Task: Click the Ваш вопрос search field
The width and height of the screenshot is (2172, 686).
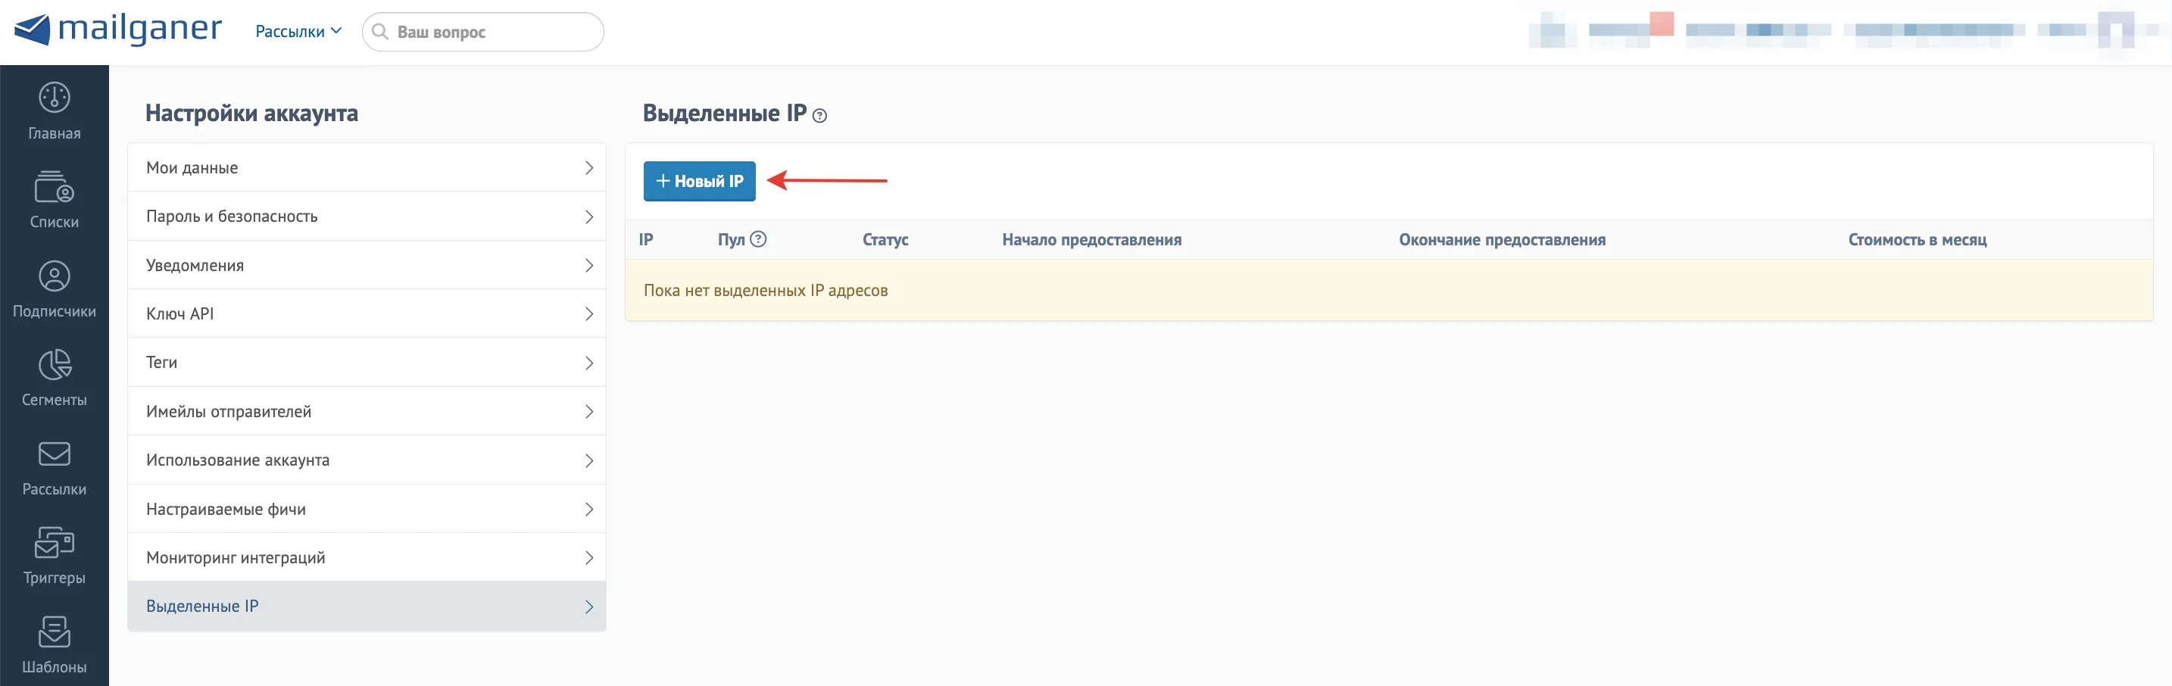Action: click(x=483, y=32)
